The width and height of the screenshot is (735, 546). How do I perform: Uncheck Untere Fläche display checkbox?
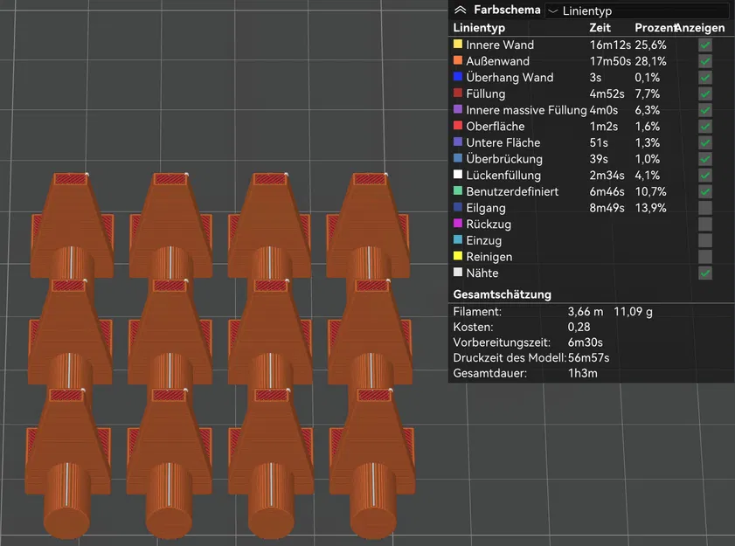tap(705, 142)
